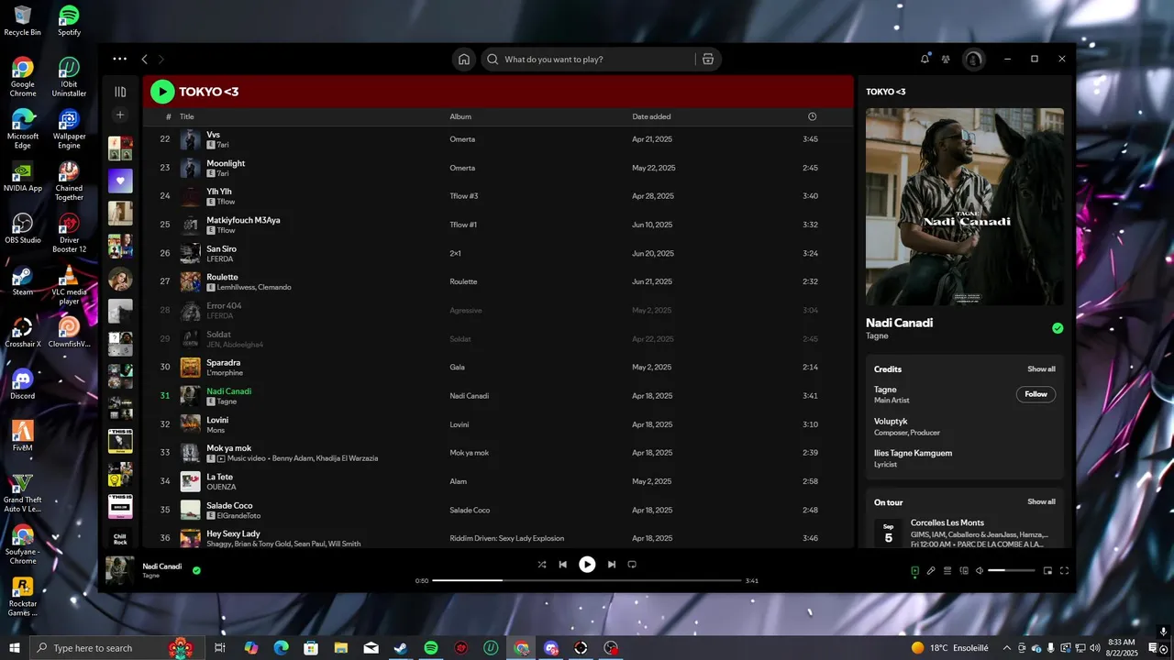1174x660 pixels.
Task: Skip to previous track
Action: [563, 565]
